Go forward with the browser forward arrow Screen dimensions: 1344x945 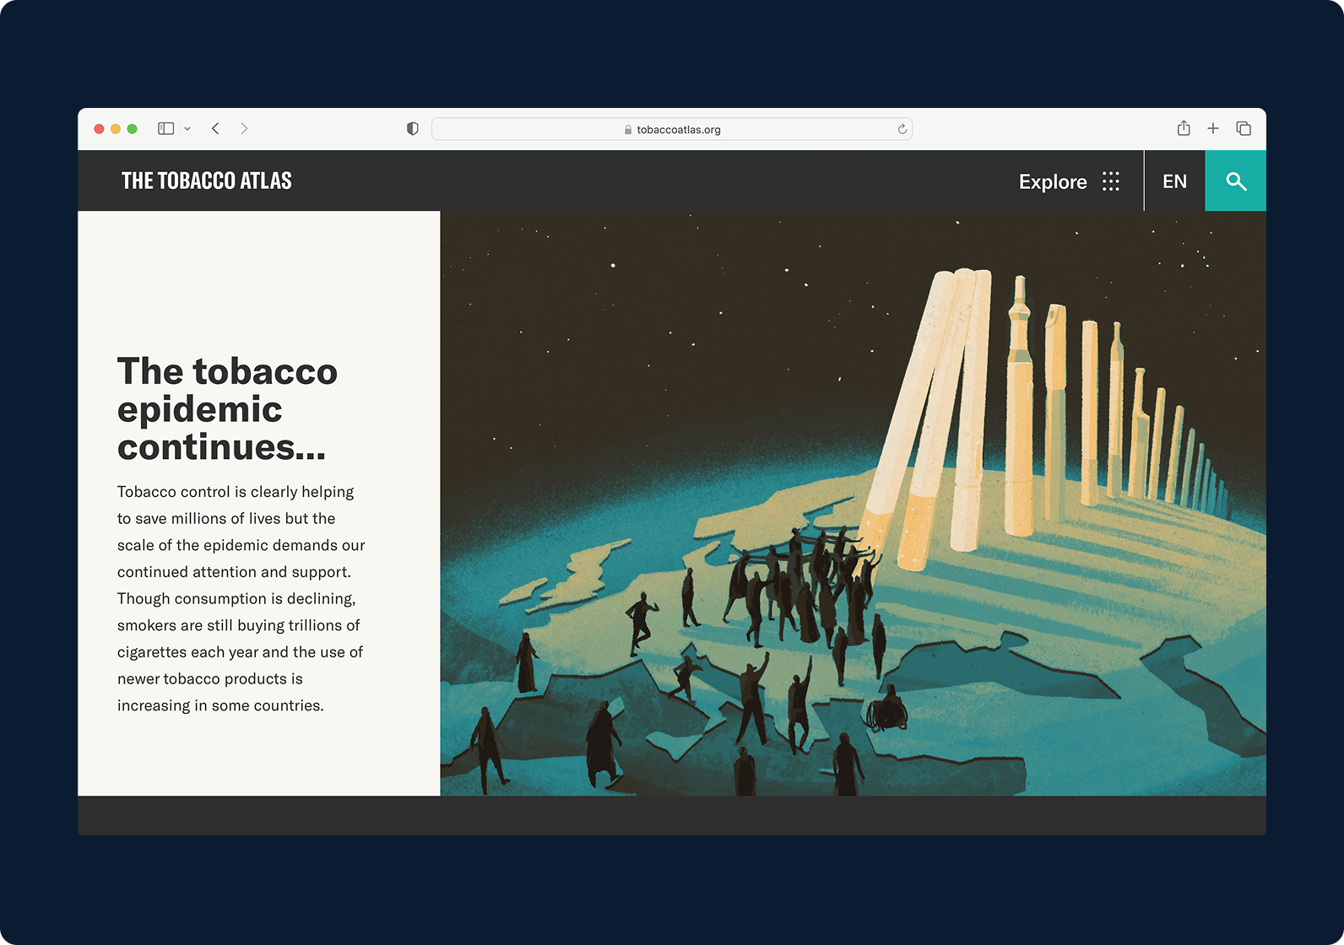coord(244,128)
